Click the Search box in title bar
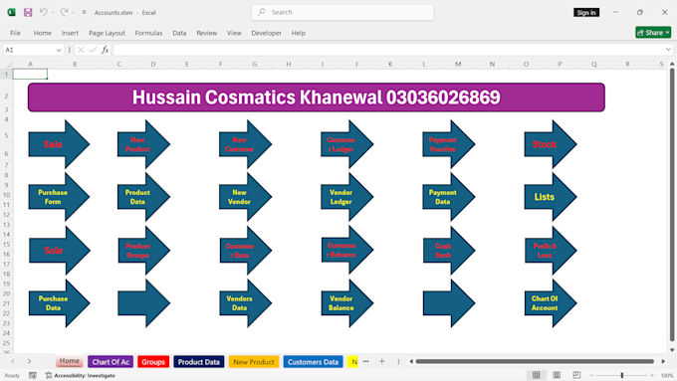Image resolution: width=677 pixels, height=381 pixels. tap(342, 12)
